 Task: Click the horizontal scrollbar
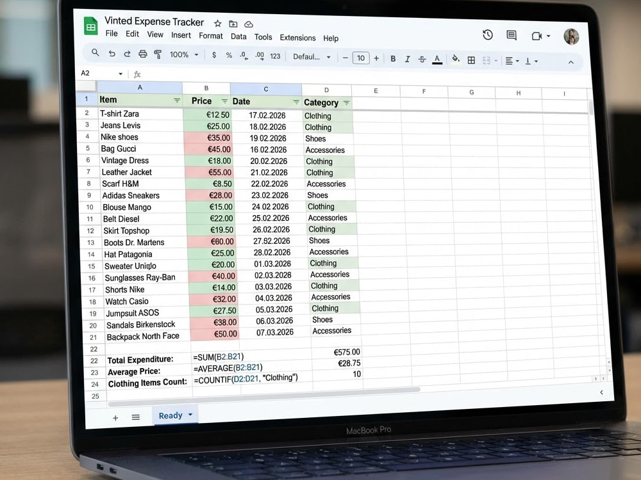263,397
